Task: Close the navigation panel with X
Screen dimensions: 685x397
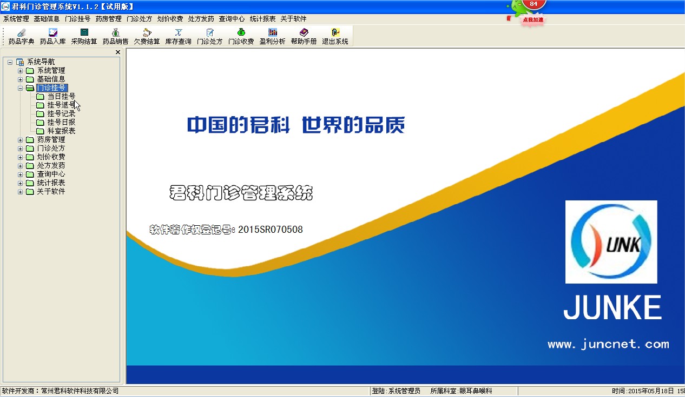Action: (118, 52)
